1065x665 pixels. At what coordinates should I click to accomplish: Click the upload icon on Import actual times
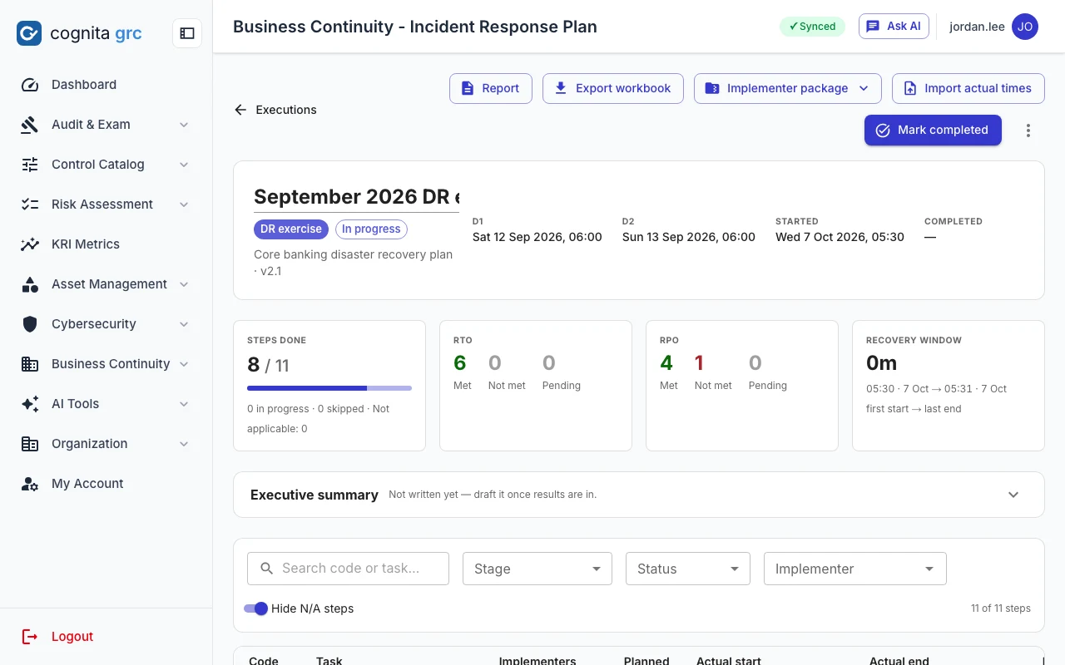point(909,88)
